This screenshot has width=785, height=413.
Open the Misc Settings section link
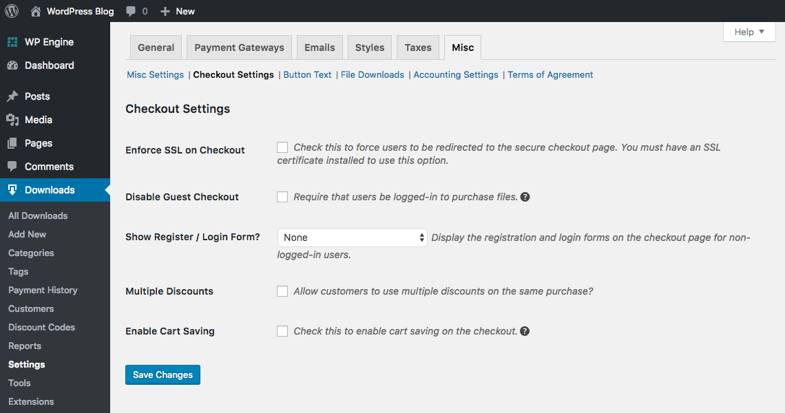[155, 74]
